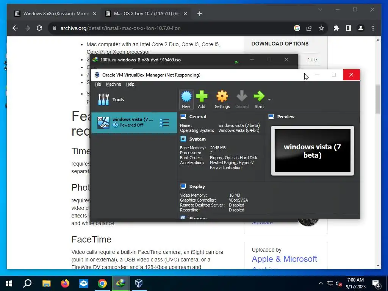Image resolution: width=388 pixels, height=291 pixels.
Task: Open Chrome profile icon
Action: pyautogui.click(x=361, y=28)
